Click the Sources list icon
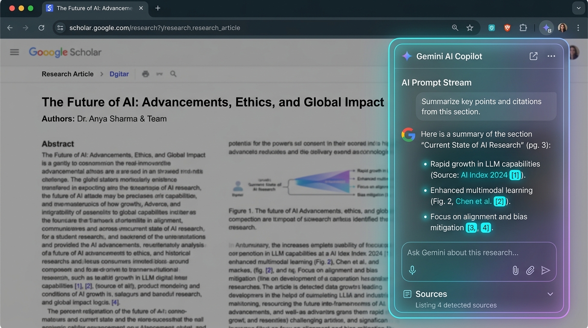 tap(408, 294)
